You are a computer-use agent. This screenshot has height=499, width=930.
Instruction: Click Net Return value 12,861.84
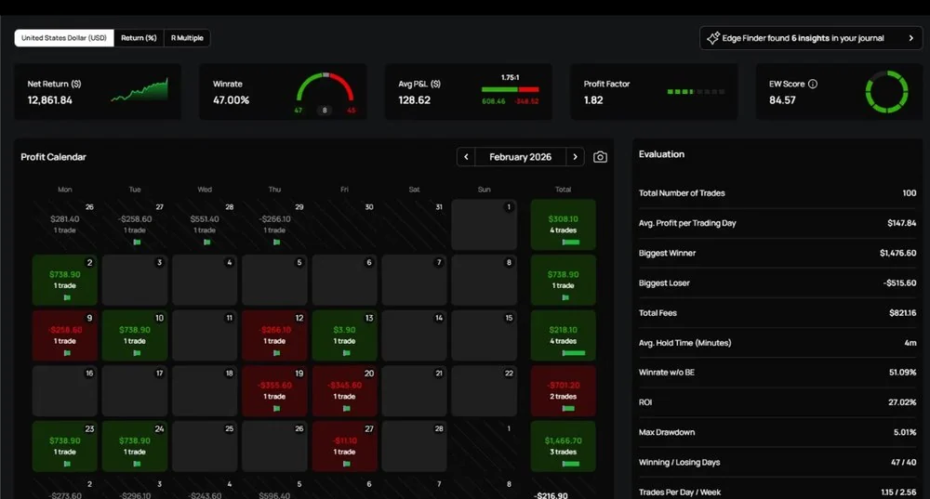50,100
